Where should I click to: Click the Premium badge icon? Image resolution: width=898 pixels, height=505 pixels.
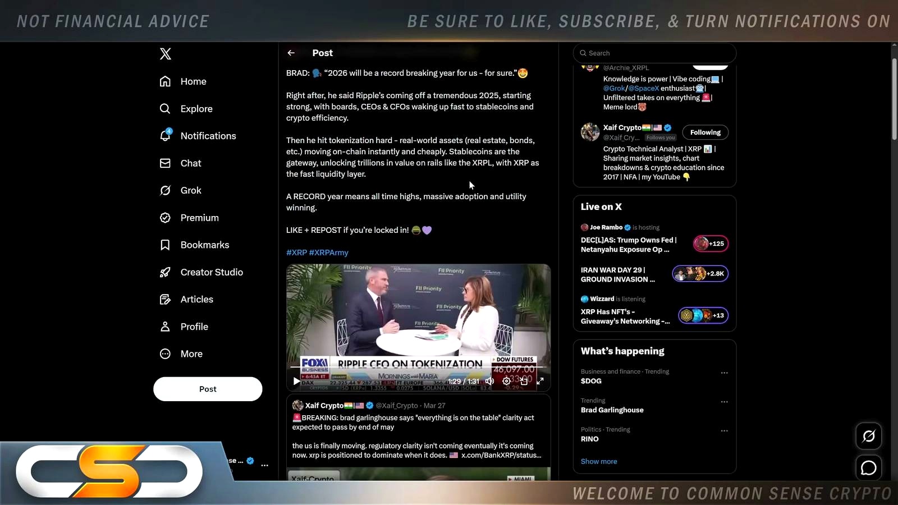click(165, 218)
